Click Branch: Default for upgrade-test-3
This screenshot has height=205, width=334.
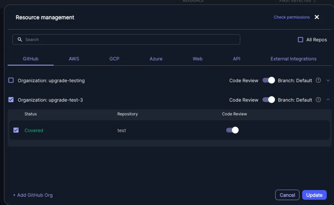click(x=295, y=100)
